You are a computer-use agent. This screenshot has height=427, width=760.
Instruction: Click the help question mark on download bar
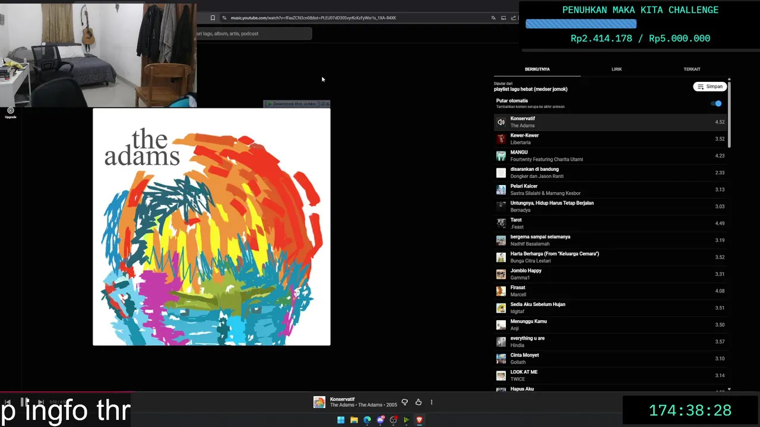[x=322, y=104]
